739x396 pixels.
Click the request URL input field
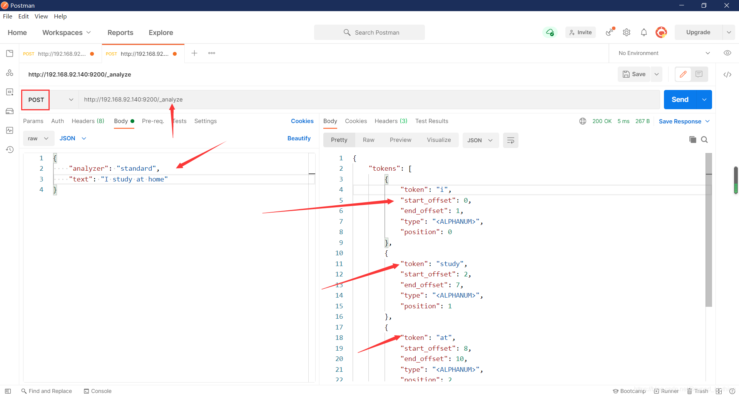[x=369, y=100]
